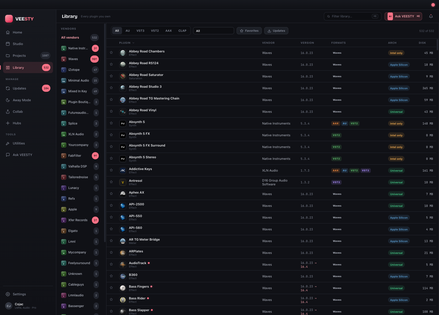
Task: Click the Apple Silicon badge on B360 row
Action: tap(399, 276)
